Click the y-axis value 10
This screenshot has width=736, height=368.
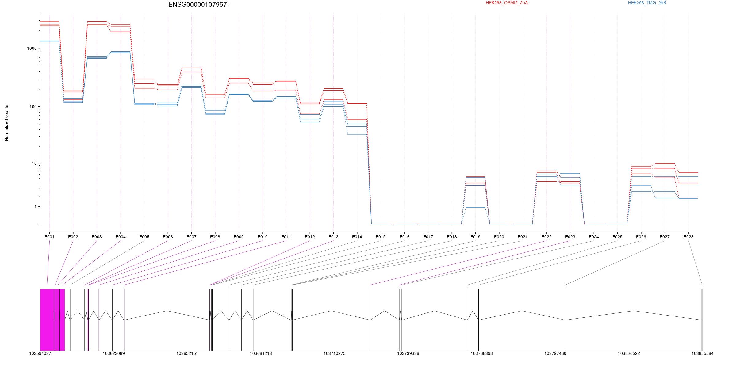pos(34,163)
